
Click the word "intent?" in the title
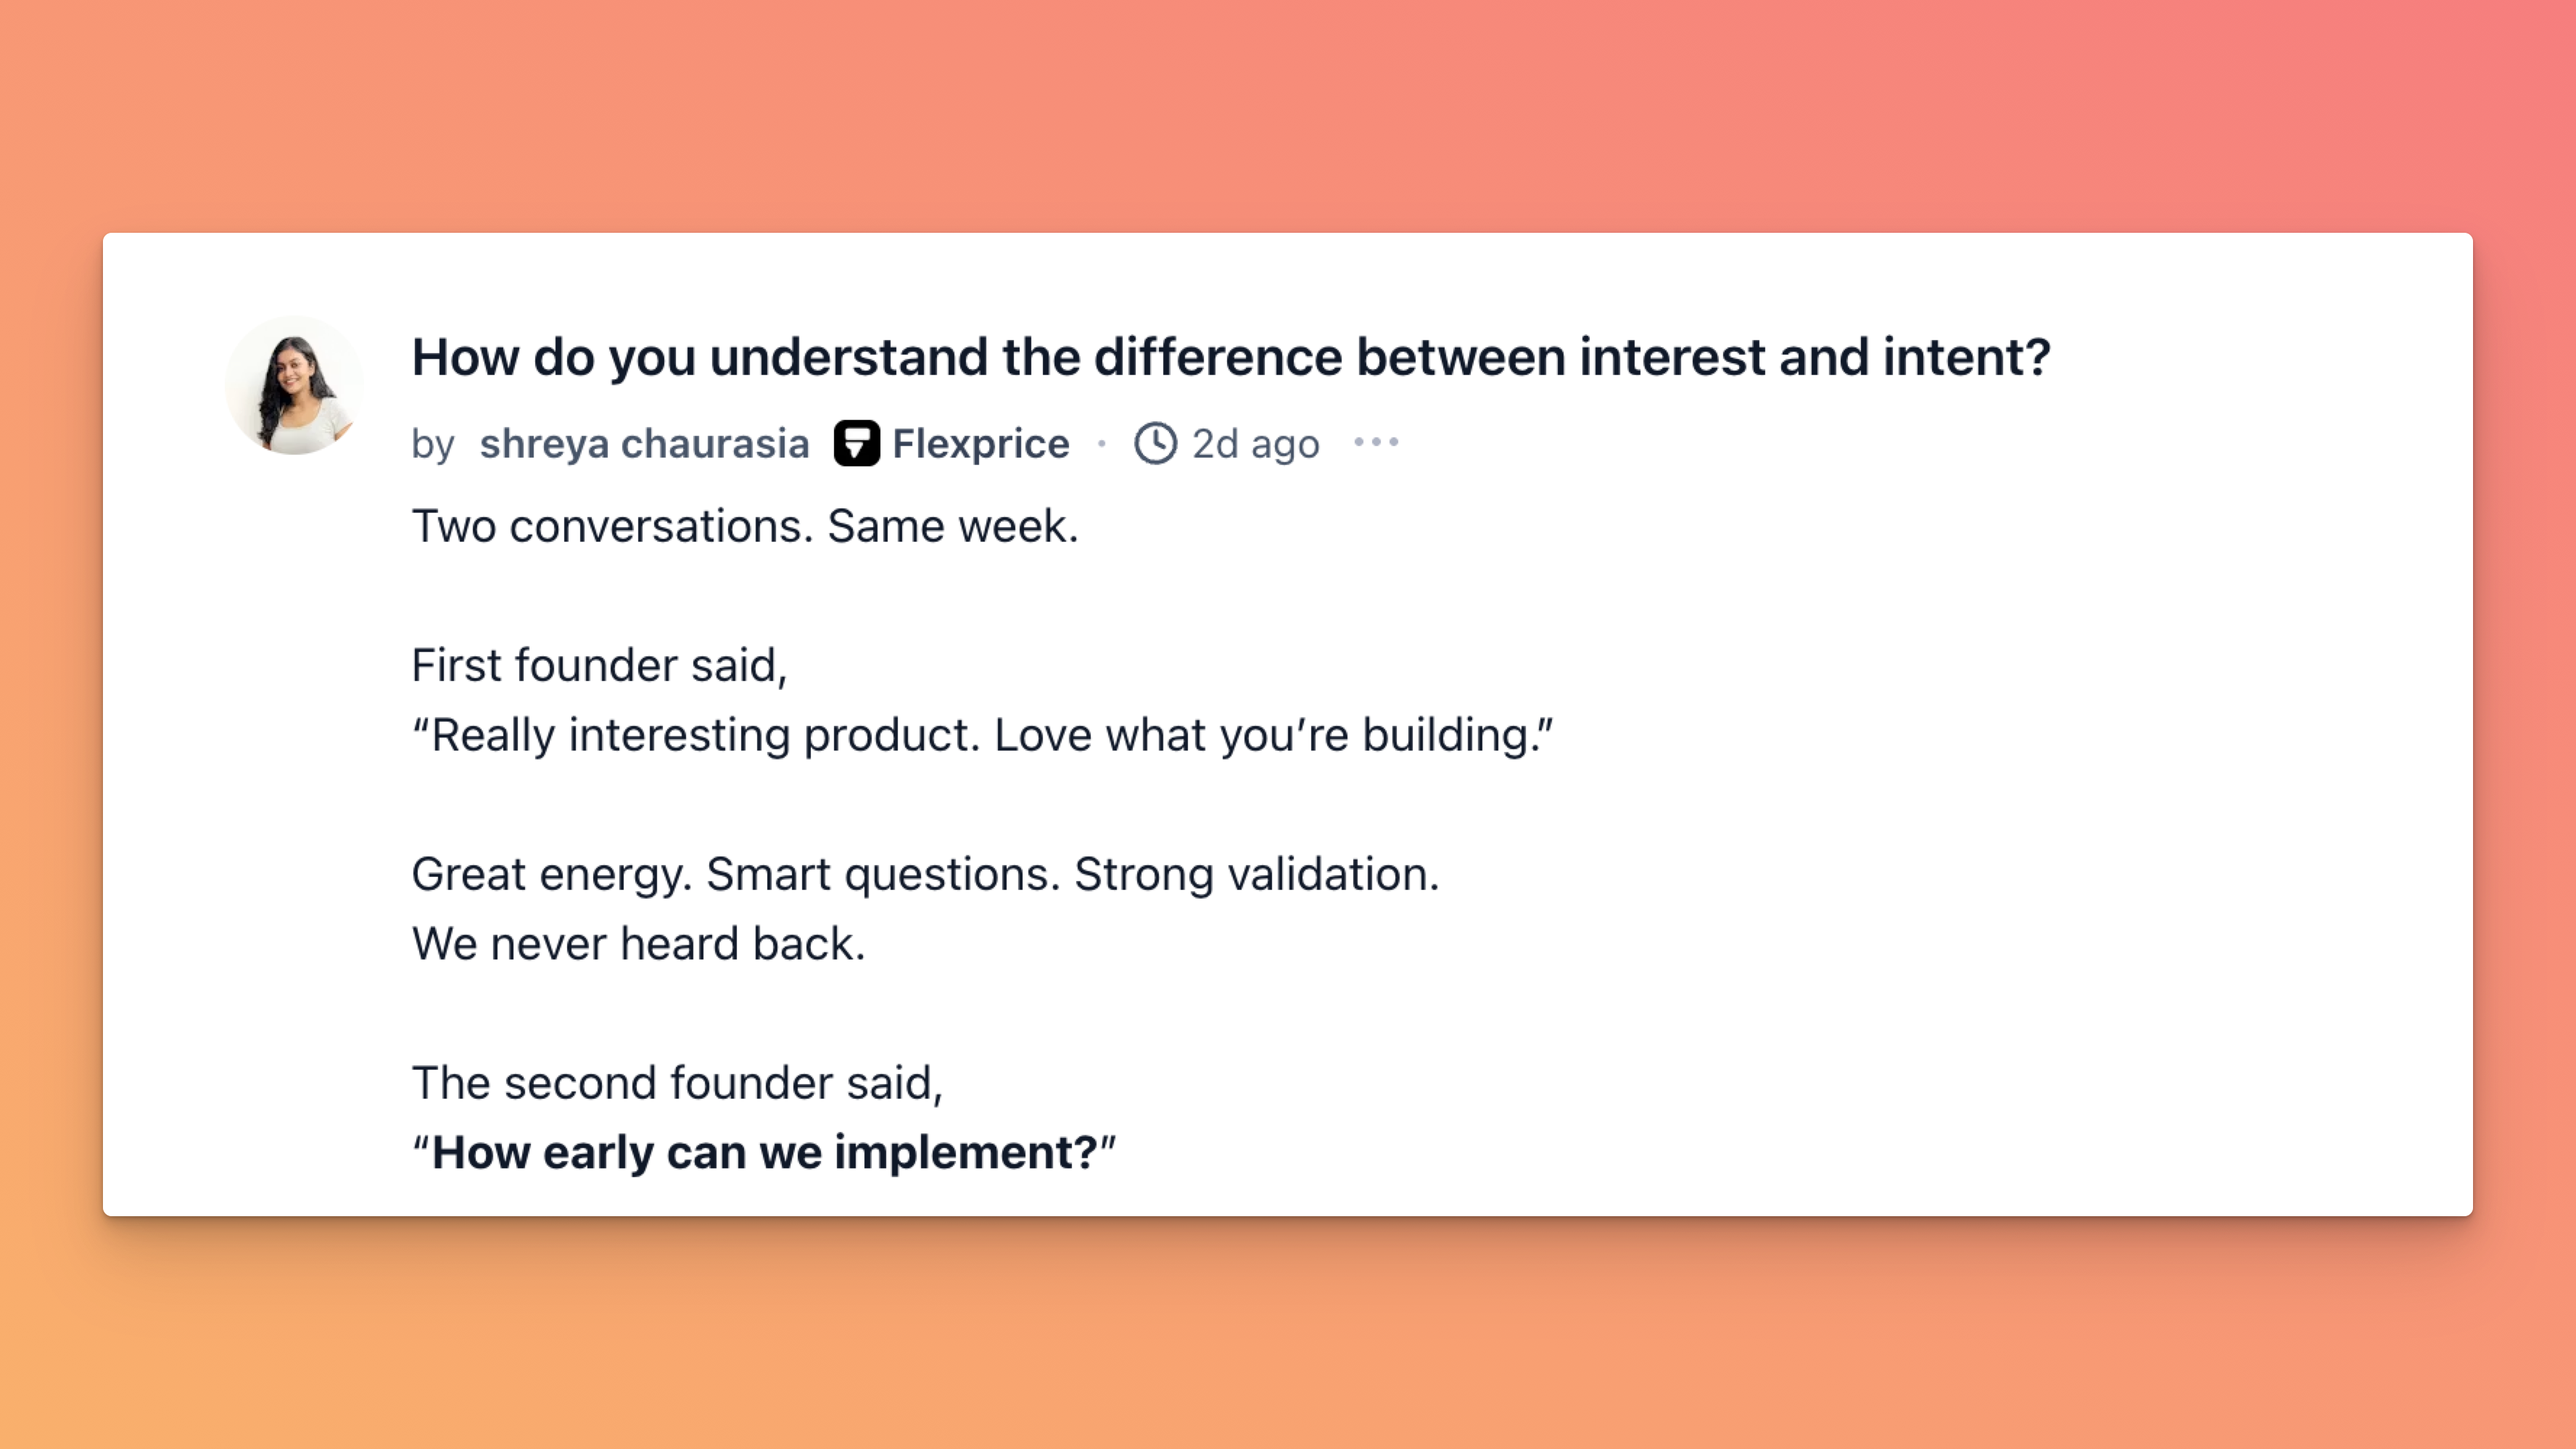coord(1967,357)
